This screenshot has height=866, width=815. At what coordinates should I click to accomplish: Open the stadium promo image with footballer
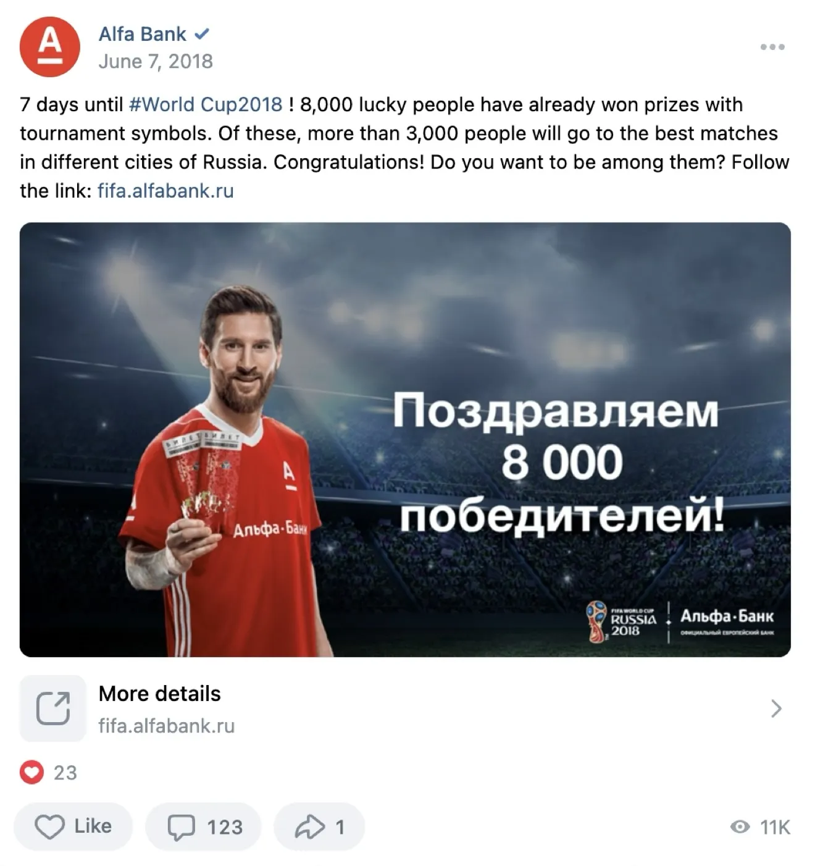(x=405, y=439)
